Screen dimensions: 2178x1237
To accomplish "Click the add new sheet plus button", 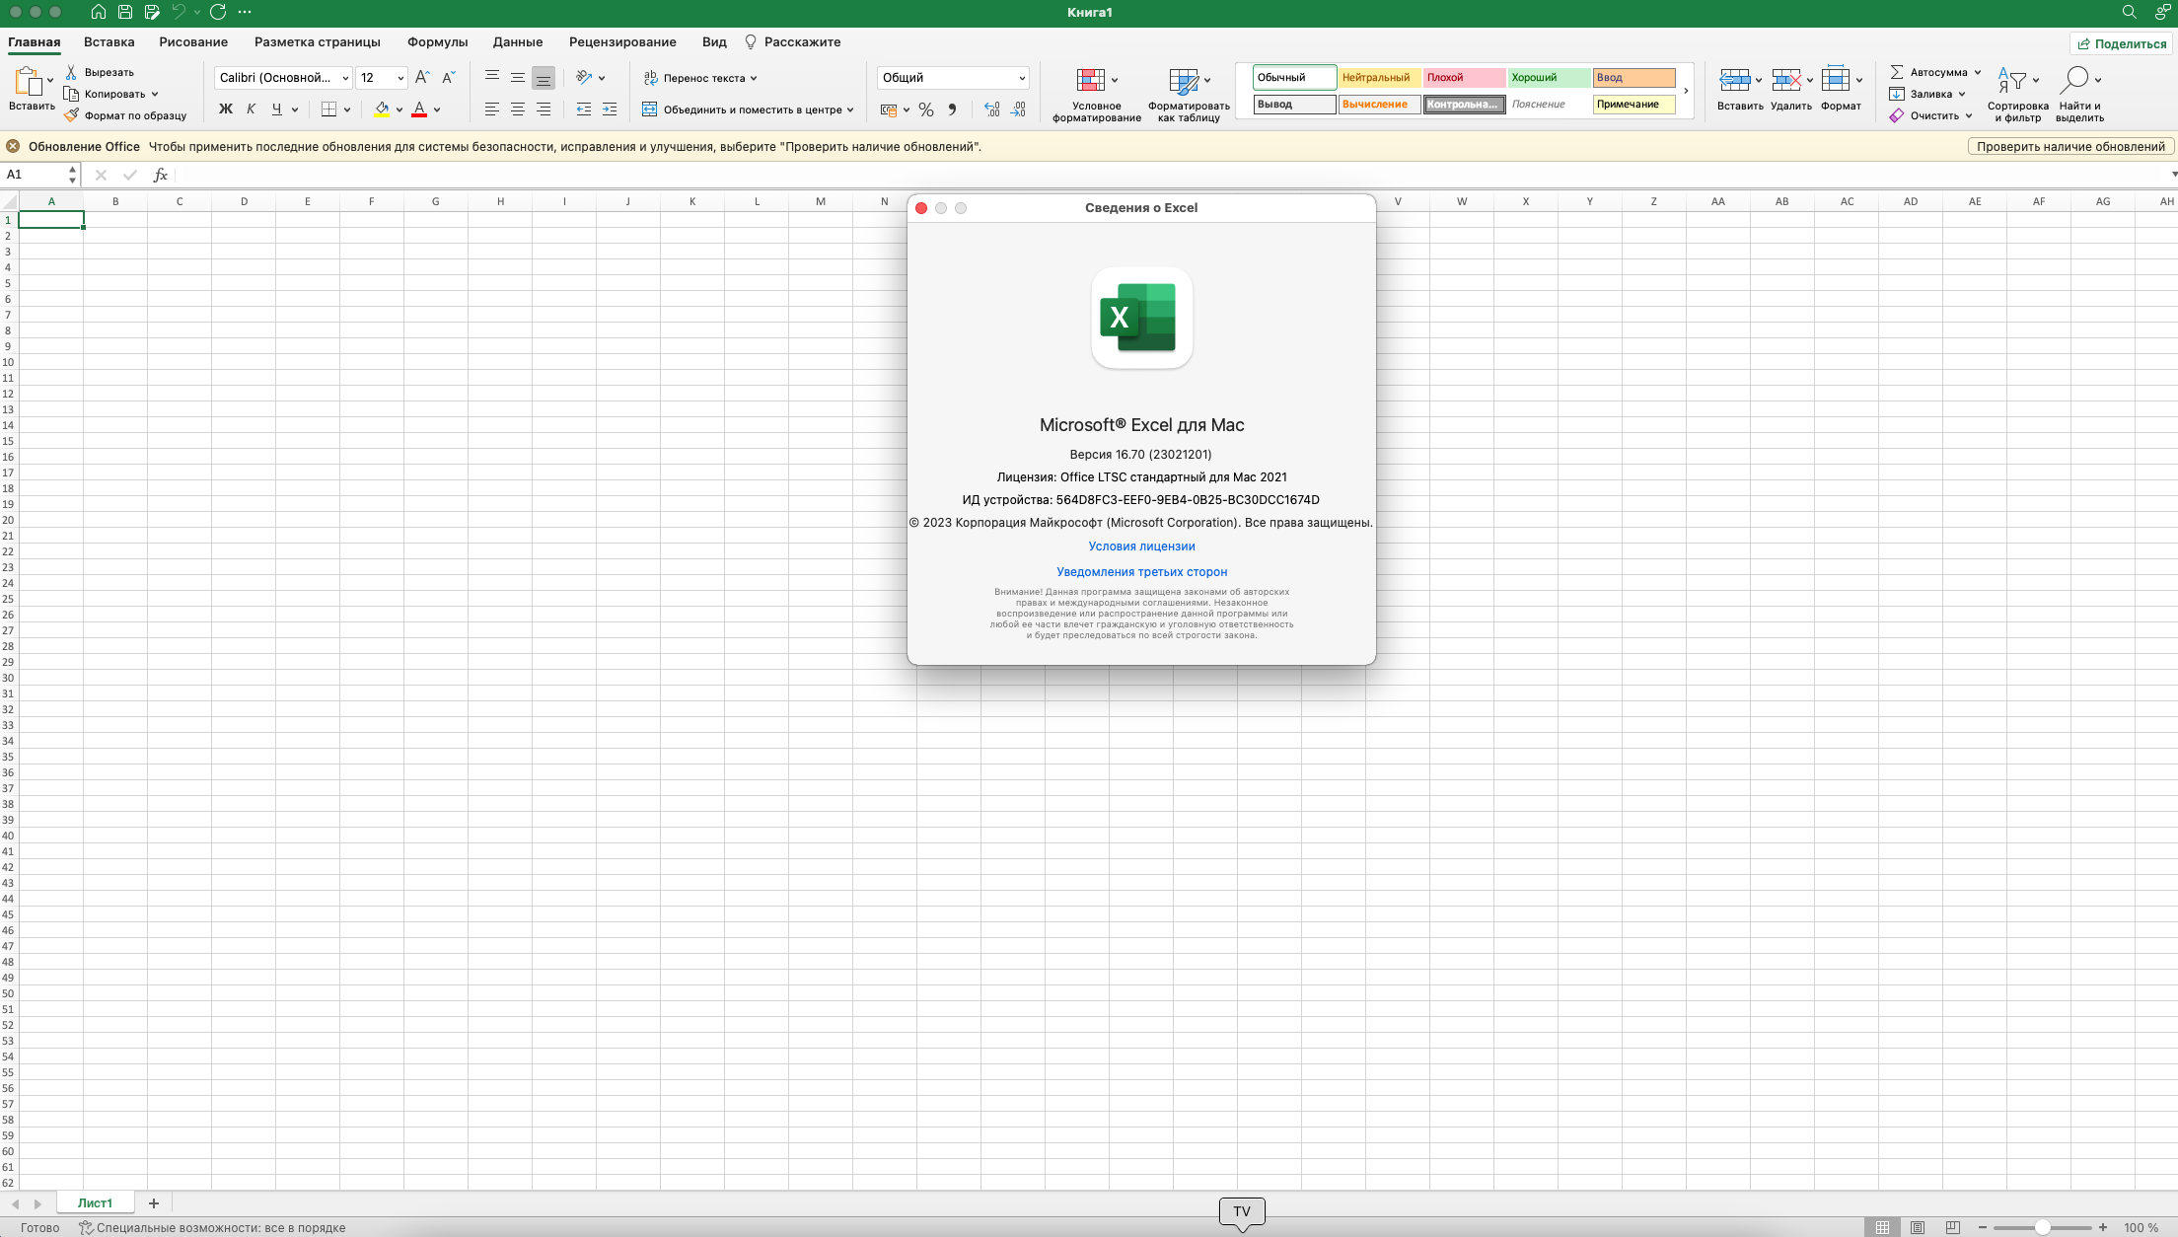I will click(x=153, y=1202).
